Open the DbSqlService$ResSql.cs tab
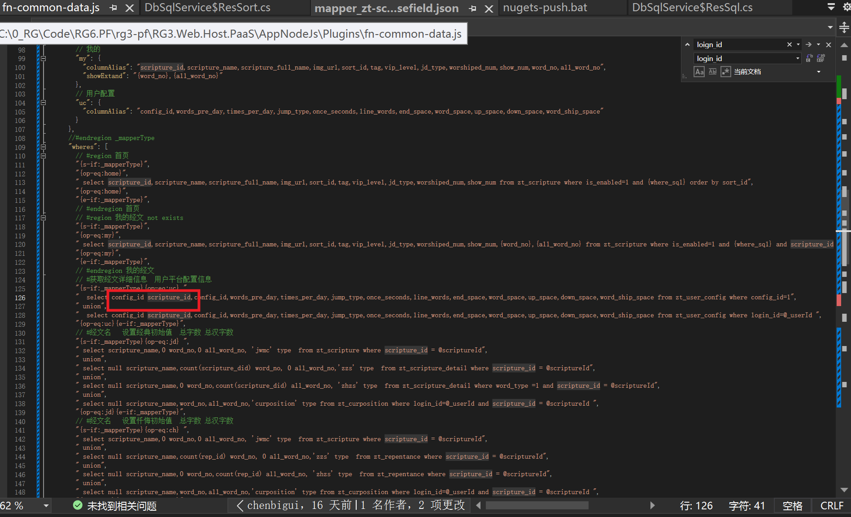 pos(692,8)
